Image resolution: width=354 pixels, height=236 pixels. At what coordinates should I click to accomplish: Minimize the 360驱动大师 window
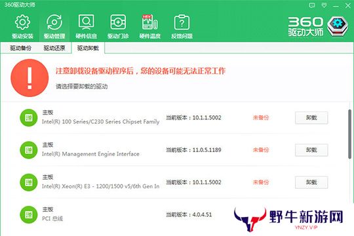336,6
